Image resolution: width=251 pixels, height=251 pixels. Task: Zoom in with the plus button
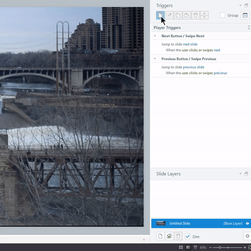click(x=245, y=248)
